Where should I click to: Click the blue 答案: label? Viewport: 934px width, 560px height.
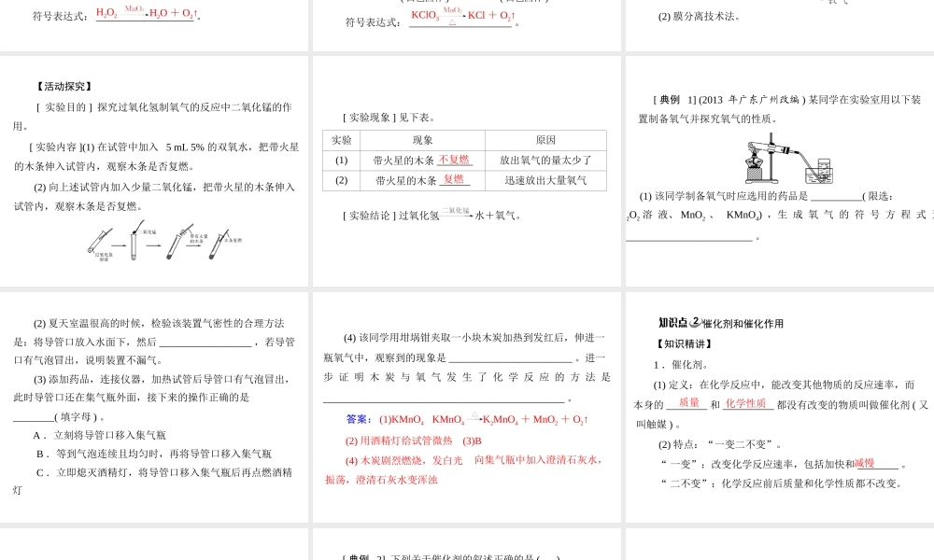click(x=359, y=420)
